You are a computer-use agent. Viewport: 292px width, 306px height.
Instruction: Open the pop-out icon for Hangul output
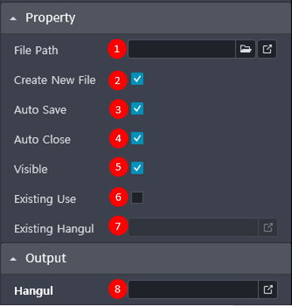coord(267,289)
